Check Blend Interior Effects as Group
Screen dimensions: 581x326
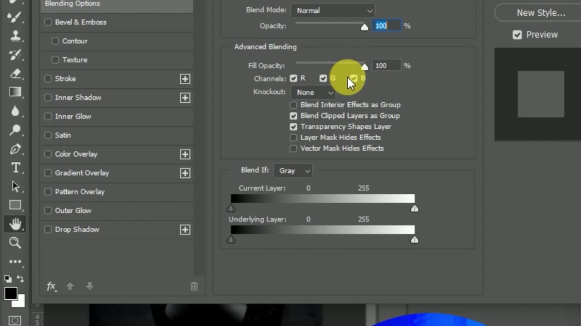point(293,105)
